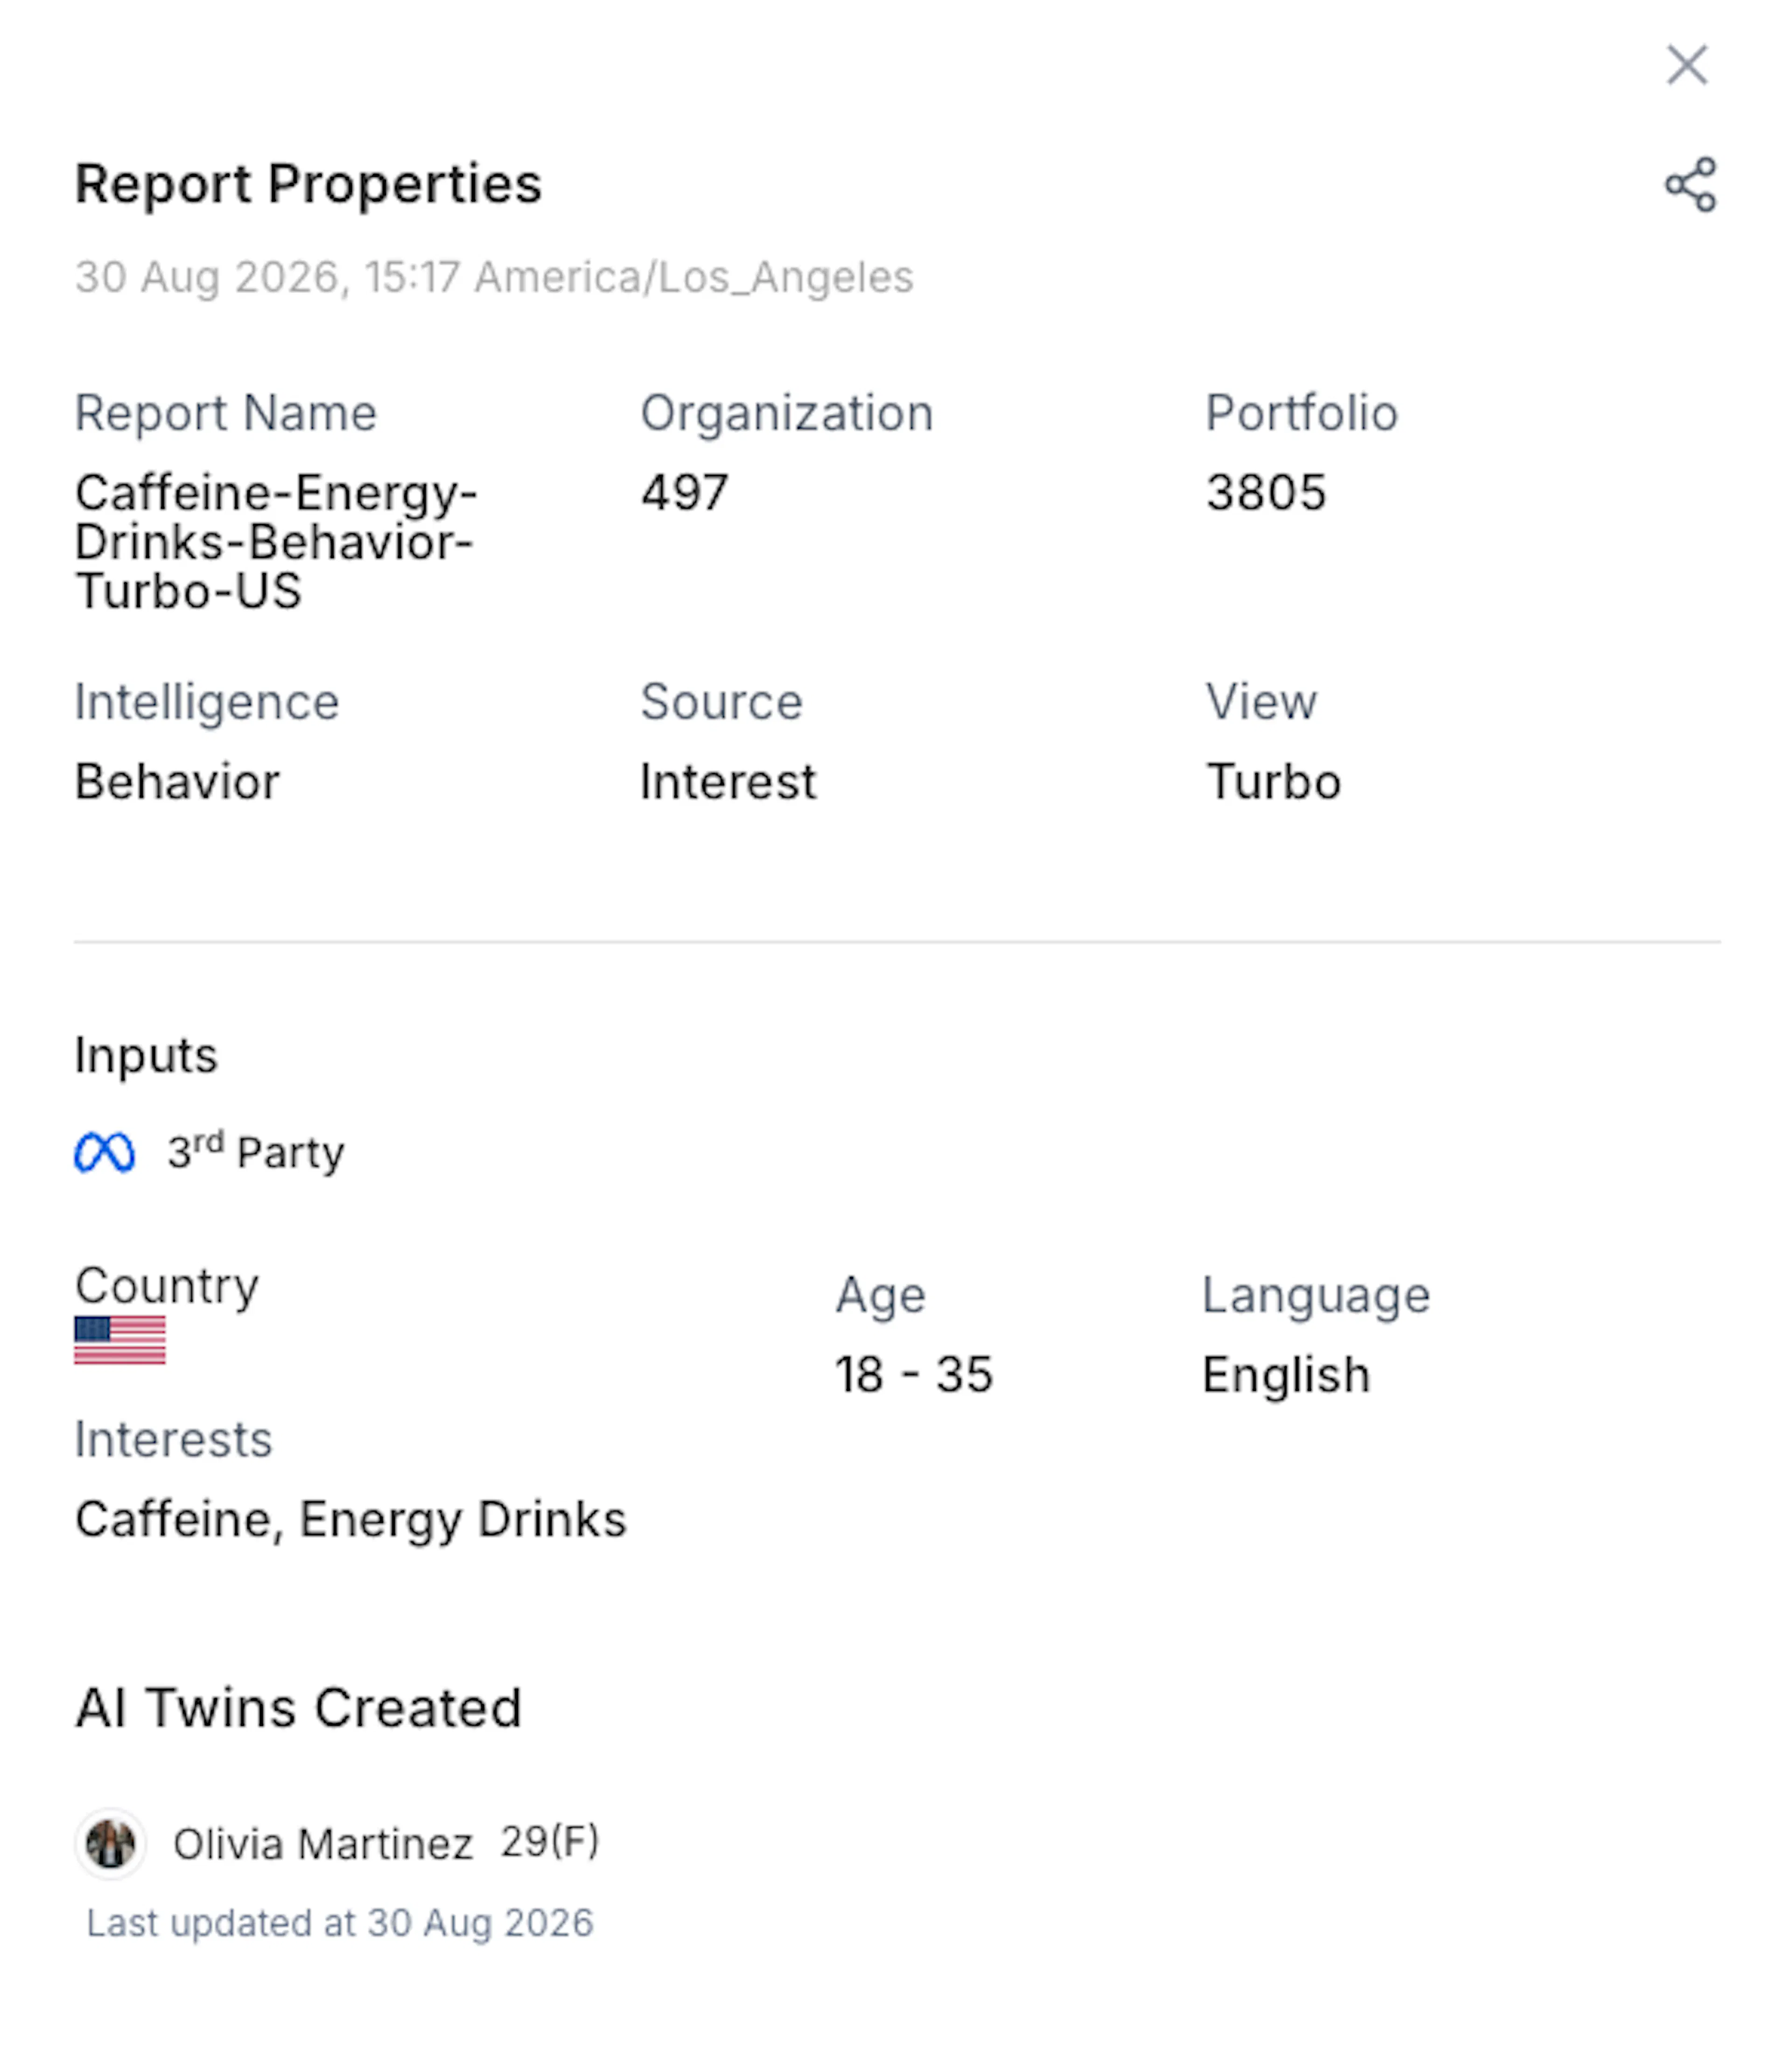
Task: Click the Report Properties heading
Action: click(308, 184)
